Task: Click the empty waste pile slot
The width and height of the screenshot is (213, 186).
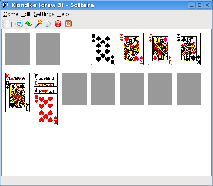Action: point(48,49)
